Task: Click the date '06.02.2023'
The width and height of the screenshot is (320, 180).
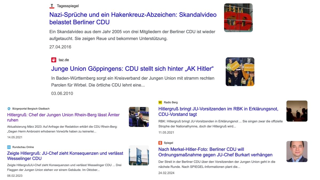Action: pos(15,176)
